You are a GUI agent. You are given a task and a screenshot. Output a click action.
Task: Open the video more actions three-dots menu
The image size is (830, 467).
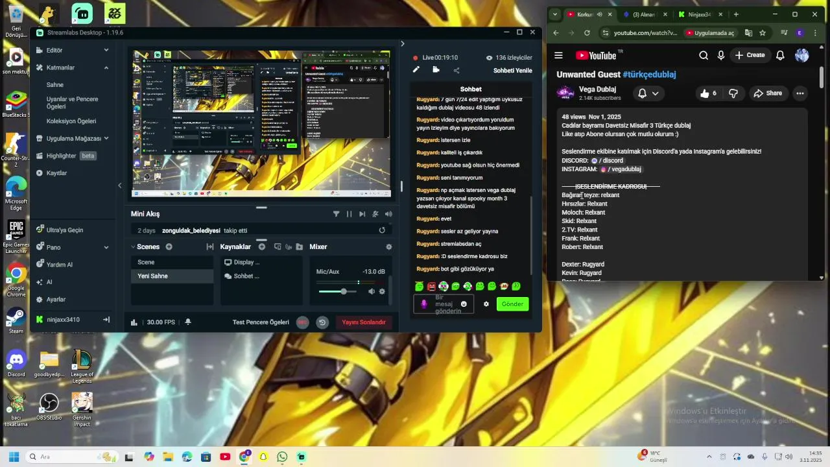800,93
